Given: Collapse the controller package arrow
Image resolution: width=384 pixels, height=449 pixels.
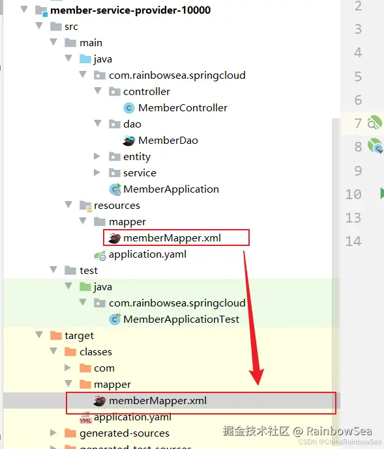Looking at the screenshot, I should pos(98,90).
